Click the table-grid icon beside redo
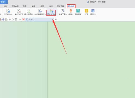This screenshot has width=135, height=98. 16,19
